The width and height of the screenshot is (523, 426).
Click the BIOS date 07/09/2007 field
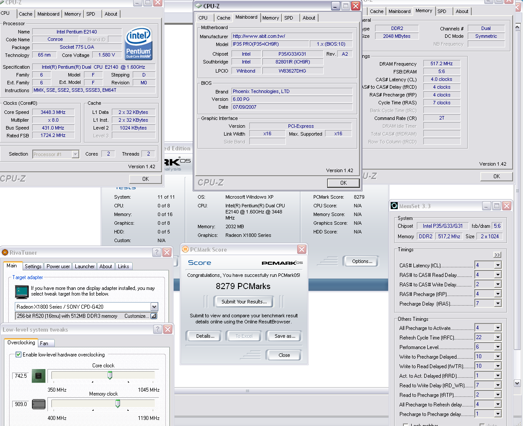[292, 107]
